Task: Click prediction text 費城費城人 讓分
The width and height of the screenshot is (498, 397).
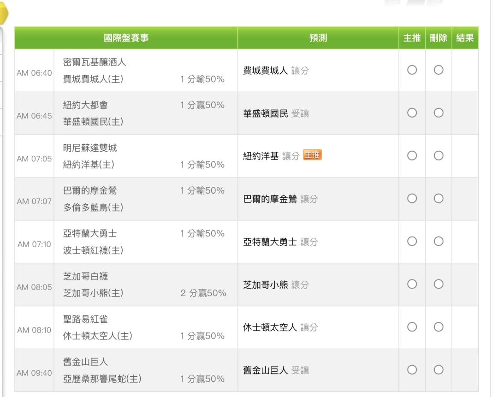Action: [276, 71]
